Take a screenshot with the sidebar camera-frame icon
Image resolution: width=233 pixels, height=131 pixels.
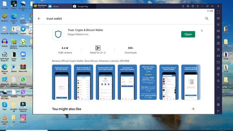[x=218, y=49]
